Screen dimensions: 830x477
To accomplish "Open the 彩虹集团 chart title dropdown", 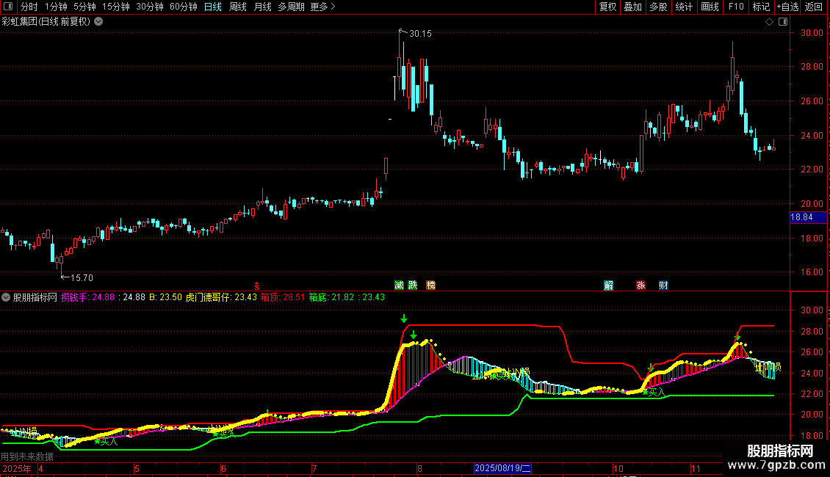I will point(98,22).
